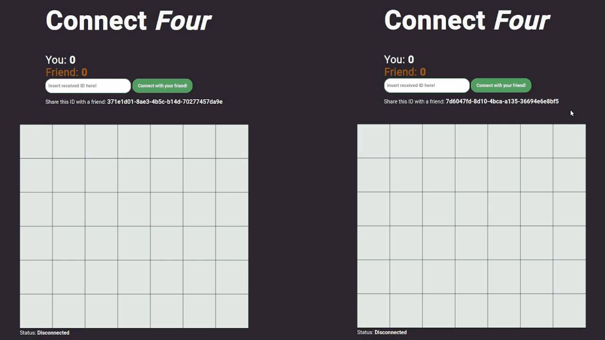Click the left game's 'Status: Disconnected' text
The height and width of the screenshot is (340, 605).
(x=44, y=333)
